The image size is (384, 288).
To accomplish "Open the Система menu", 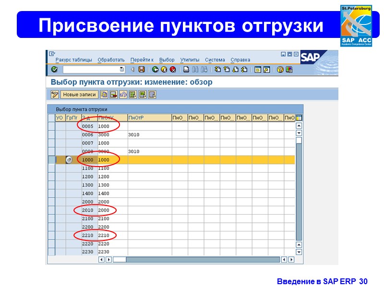I will pos(215,60).
